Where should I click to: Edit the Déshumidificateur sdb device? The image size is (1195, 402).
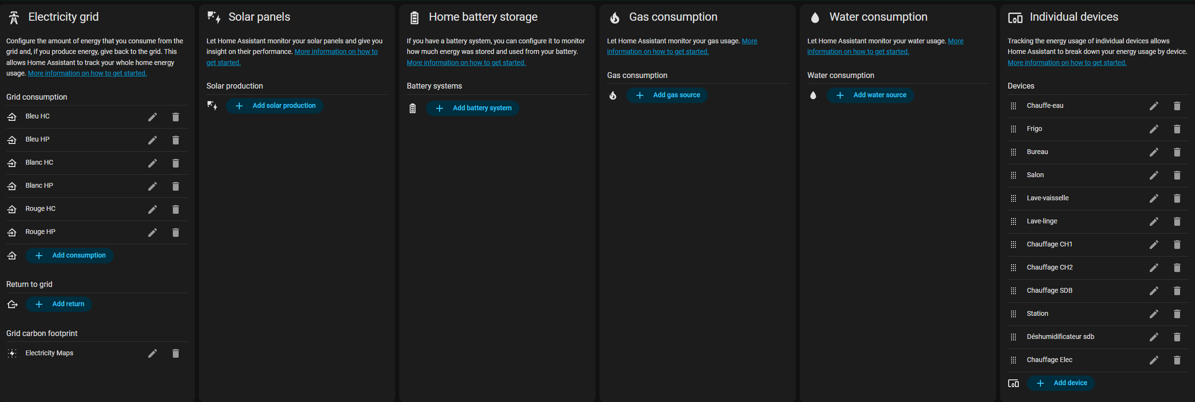click(x=1154, y=337)
